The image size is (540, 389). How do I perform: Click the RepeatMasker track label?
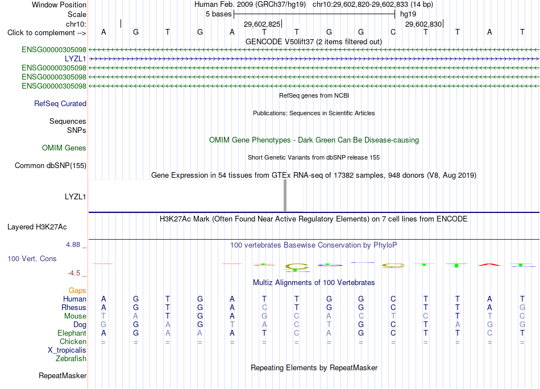[63, 375]
